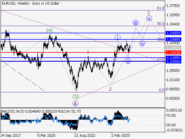
Task: Click the red wave 3 label
Action: point(148,13)
